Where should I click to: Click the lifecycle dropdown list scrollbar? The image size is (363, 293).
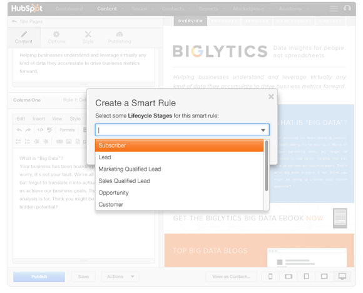267,166
